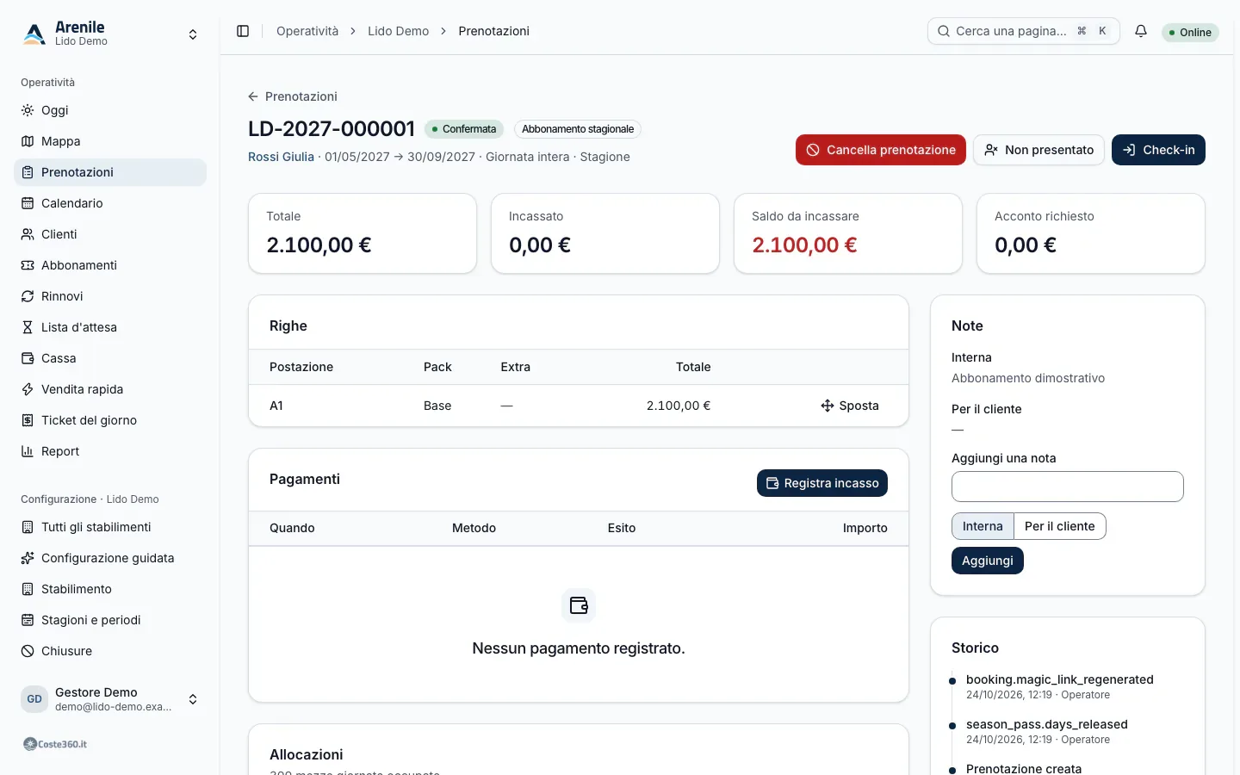Toggle the sidebar panel icon
The image size is (1240, 775).
243,31
